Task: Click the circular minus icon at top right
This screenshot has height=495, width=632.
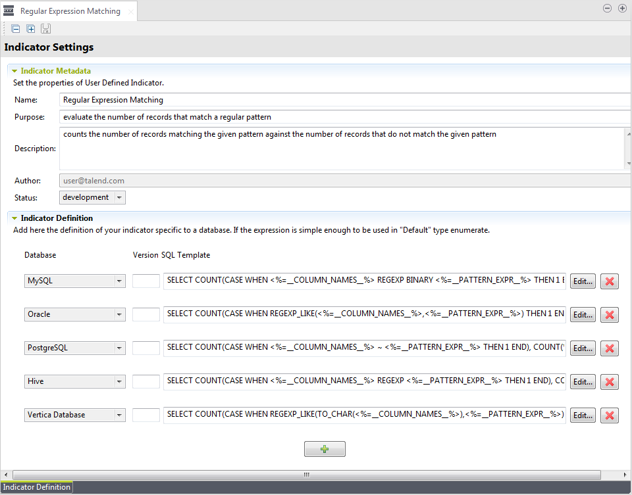Action: pos(606,8)
